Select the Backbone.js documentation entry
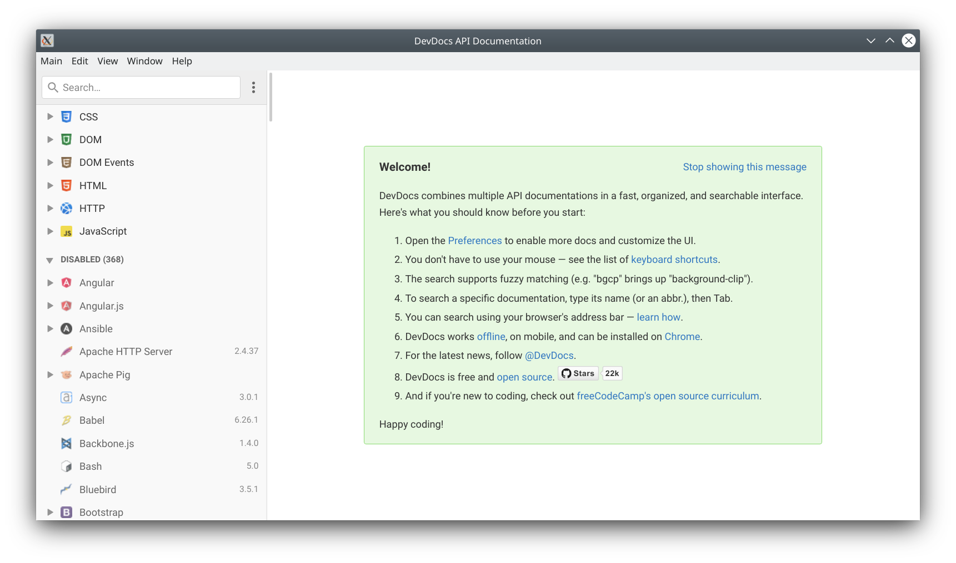The width and height of the screenshot is (956, 563). (x=151, y=443)
